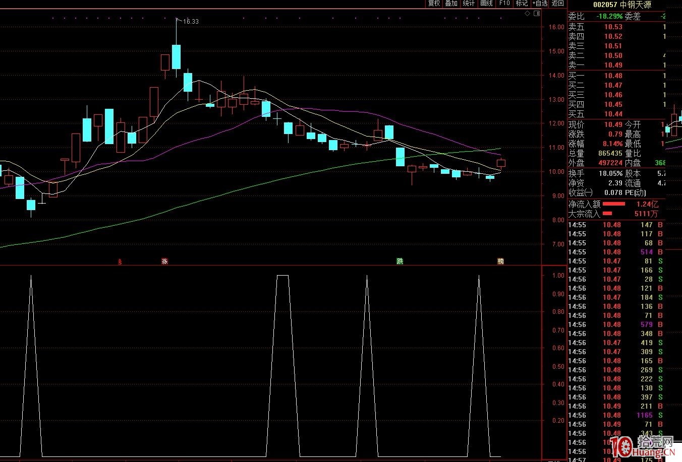Open the 叠加 overlay option
Image resolution: width=682 pixels, height=462 pixels.
pyautogui.click(x=451, y=4)
